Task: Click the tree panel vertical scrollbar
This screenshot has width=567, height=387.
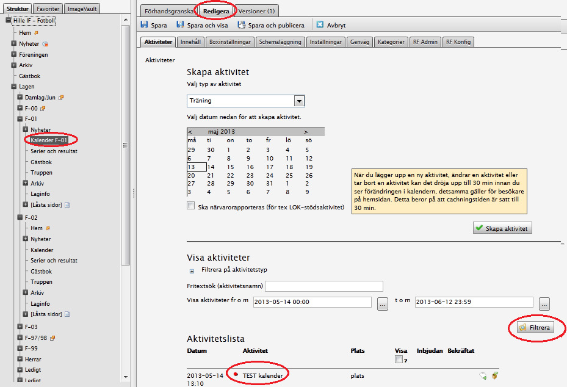Action: point(126,145)
